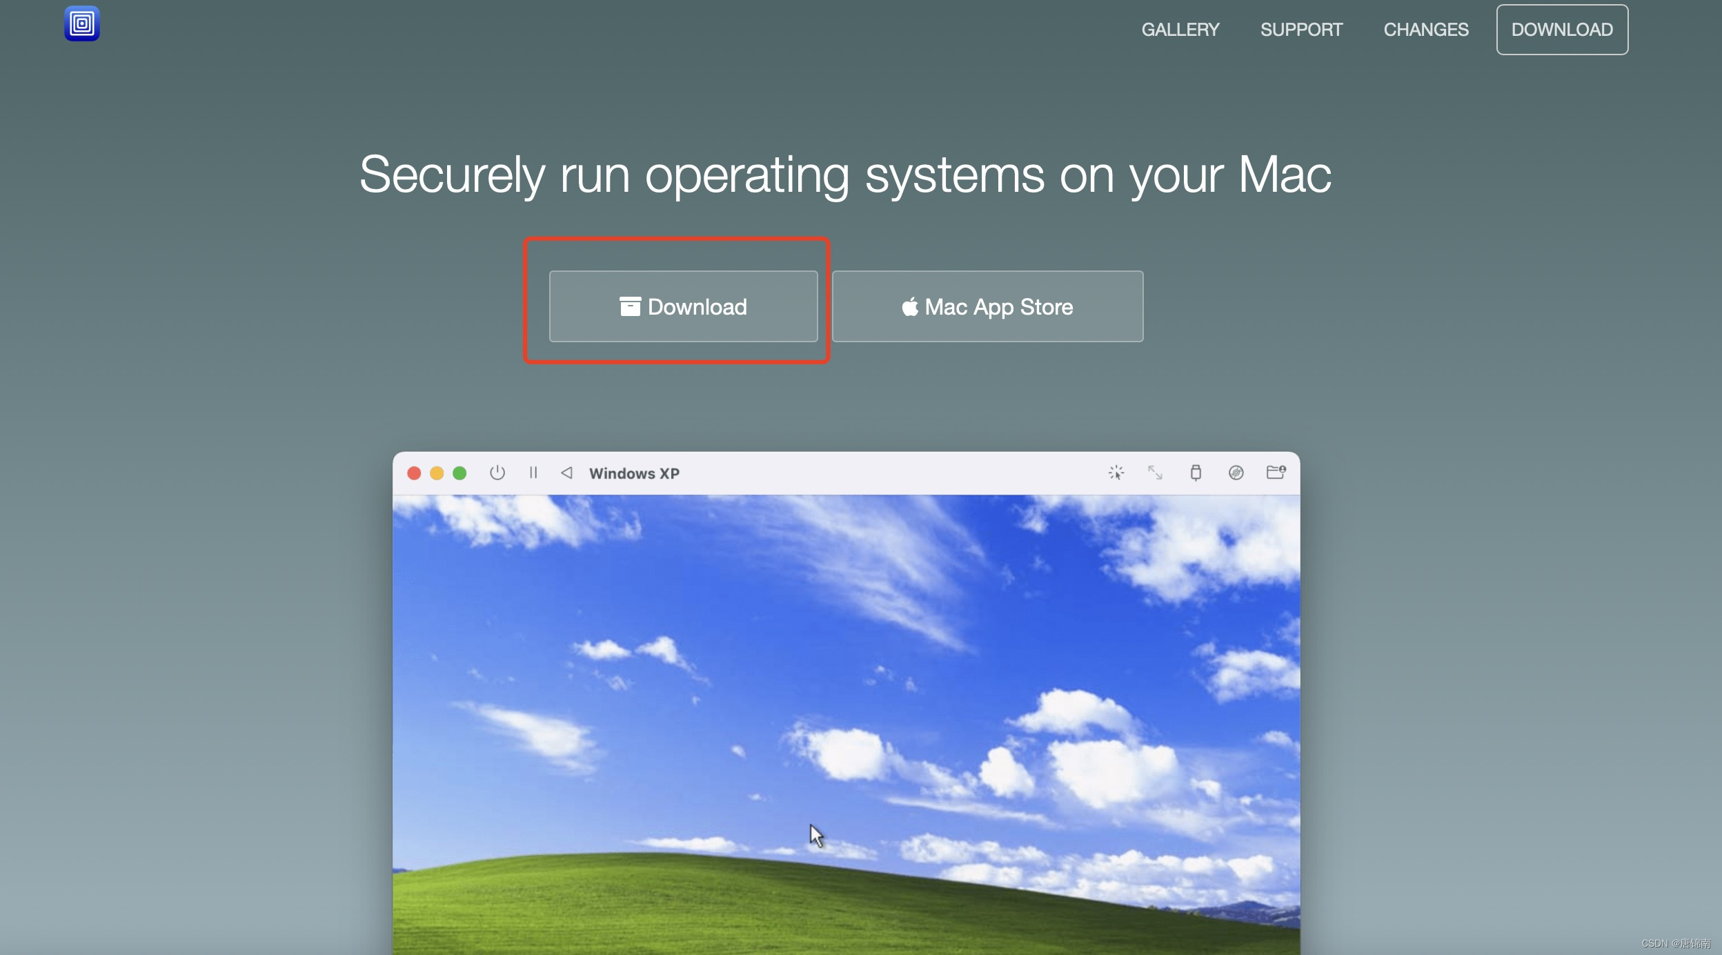The image size is (1722, 955).
Task: Click the Windows XP window title
Action: 634,473
